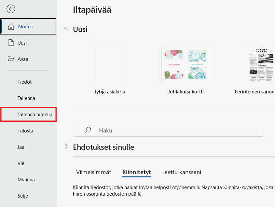Switch to the Kiinnitetyt tab
The height and width of the screenshot is (207, 275).
pos(137,172)
